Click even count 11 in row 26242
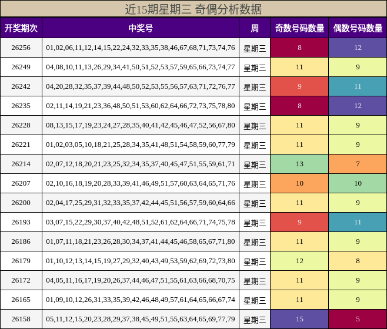The height and width of the screenshot is (329, 387). 358,86
